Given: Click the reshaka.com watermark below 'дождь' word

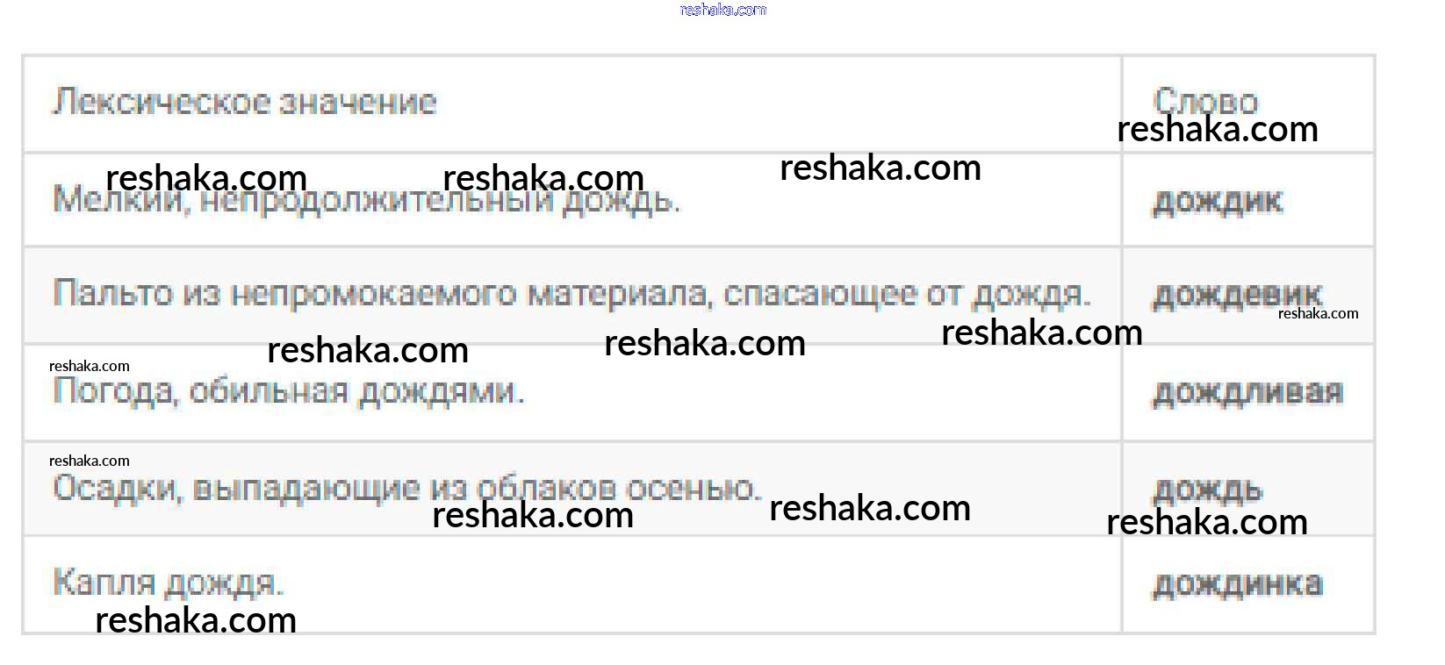Looking at the screenshot, I should pyautogui.click(x=1207, y=523).
